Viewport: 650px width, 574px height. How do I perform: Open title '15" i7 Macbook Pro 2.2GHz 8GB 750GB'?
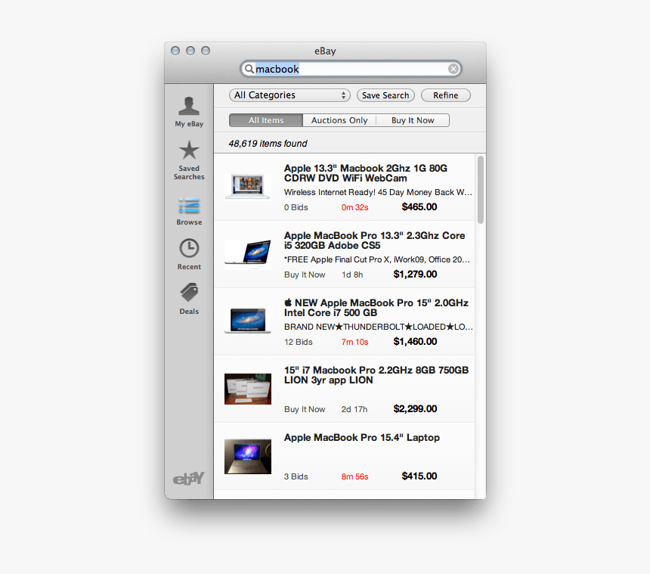376,370
